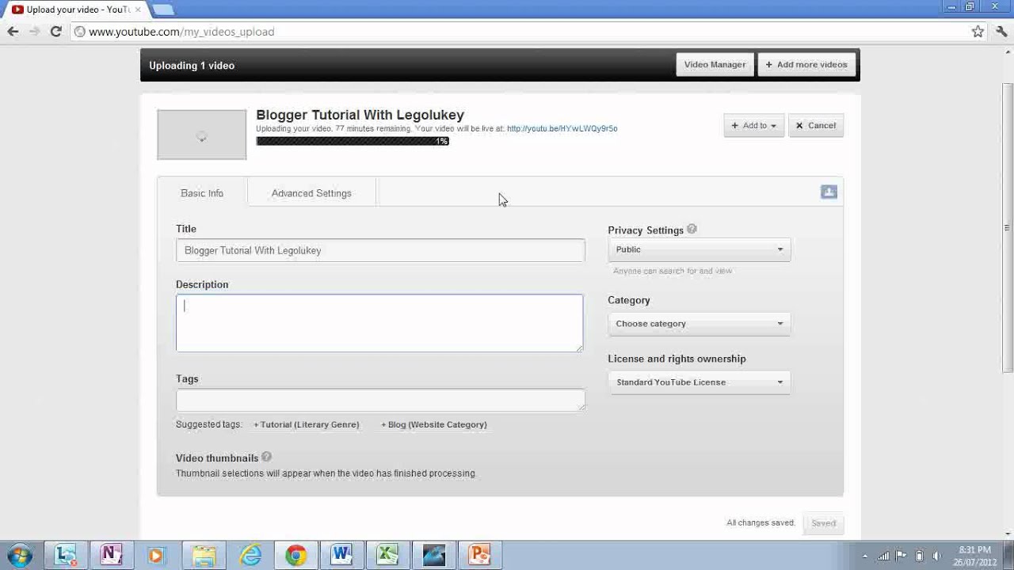Click the taskbar clock showing 8:31 PM
This screenshot has height=570, width=1014.
974,556
